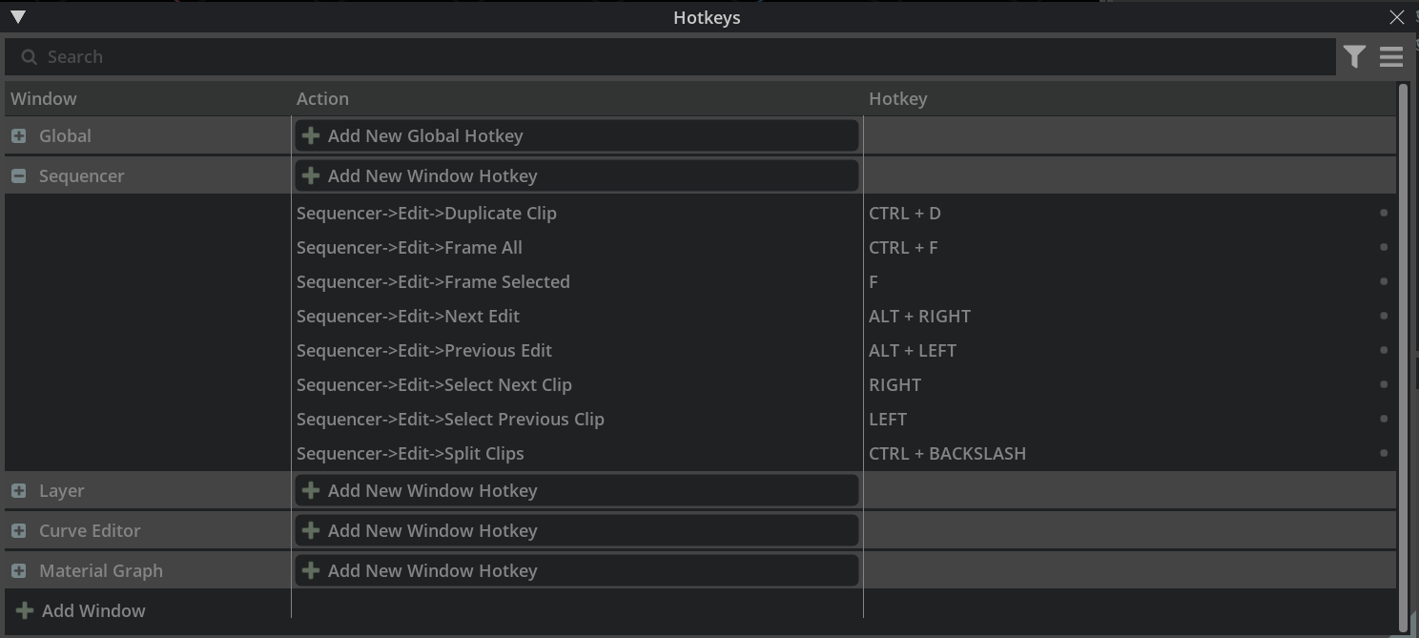
Task: Expand the Global hotkeys group
Action: (x=18, y=136)
